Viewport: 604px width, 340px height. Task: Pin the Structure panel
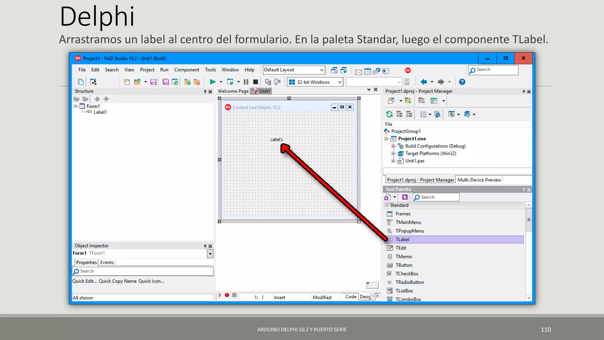pos(205,92)
